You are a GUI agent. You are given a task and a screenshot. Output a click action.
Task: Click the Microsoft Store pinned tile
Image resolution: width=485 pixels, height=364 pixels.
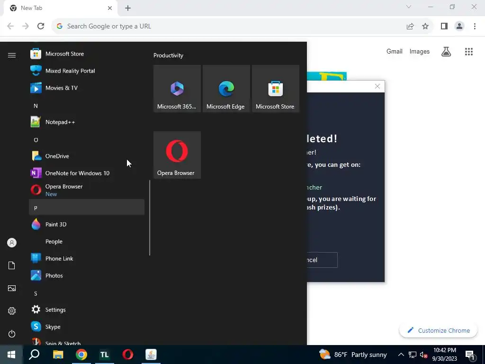click(275, 89)
